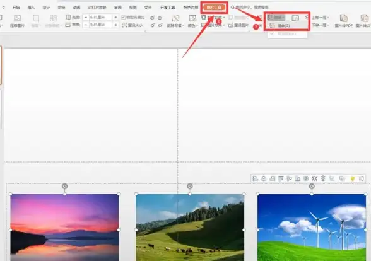Click the width value input field
Screen dimensions: 371x261
(101, 25)
